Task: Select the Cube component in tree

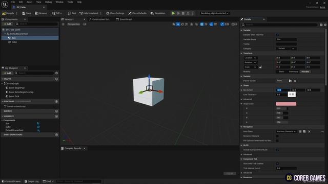Action: click(x=14, y=42)
